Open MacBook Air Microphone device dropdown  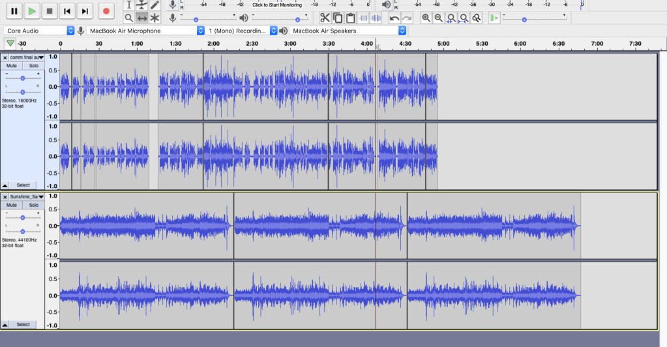pos(141,31)
